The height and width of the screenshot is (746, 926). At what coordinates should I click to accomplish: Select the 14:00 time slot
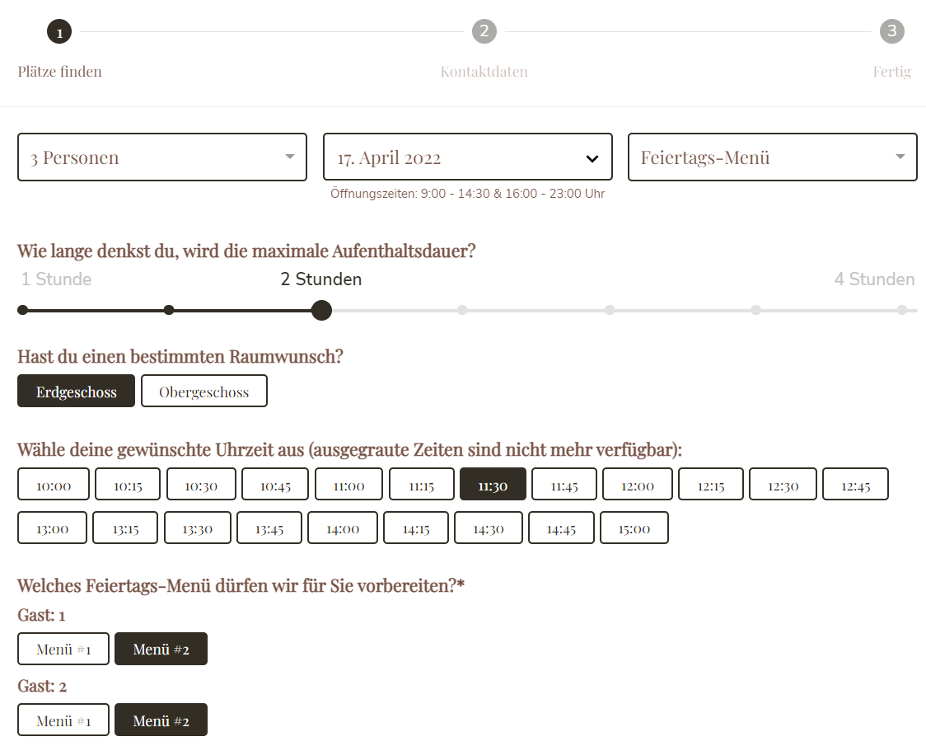pos(343,528)
